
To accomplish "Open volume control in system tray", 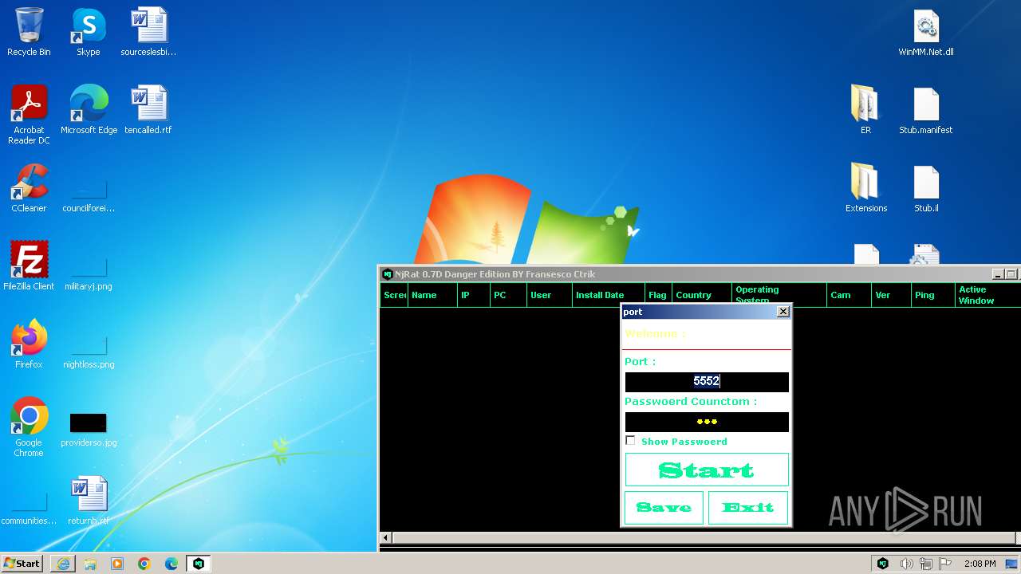I will pos(906,564).
